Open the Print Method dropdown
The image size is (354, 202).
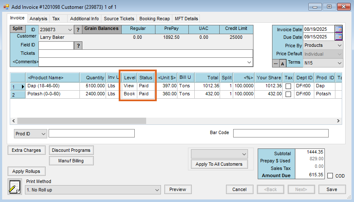coord(157,190)
